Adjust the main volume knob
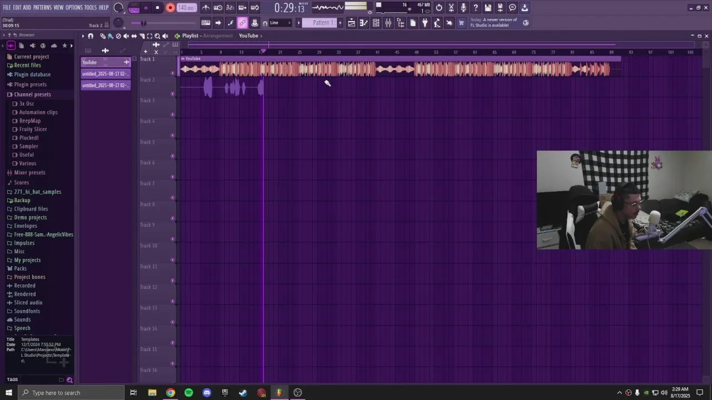712x400 pixels. click(x=118, y=8)
